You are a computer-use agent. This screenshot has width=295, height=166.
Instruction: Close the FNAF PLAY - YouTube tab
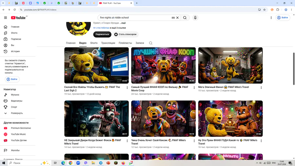(x=131, y=3)
